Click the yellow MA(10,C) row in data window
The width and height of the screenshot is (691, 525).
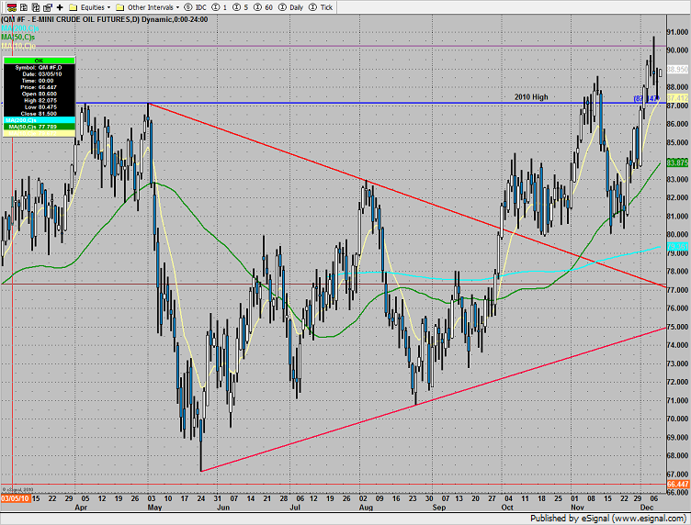(x=40, y=133)
